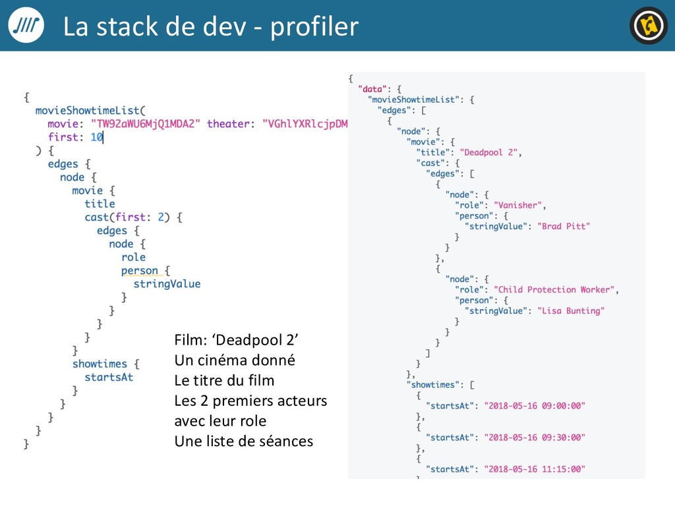Click the caption line 'Les 2 premiers acteurs'

(250, 401)
